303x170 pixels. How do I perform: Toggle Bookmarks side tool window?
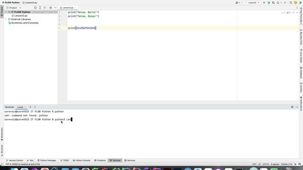pyautogui.click(x=2, y=134)
